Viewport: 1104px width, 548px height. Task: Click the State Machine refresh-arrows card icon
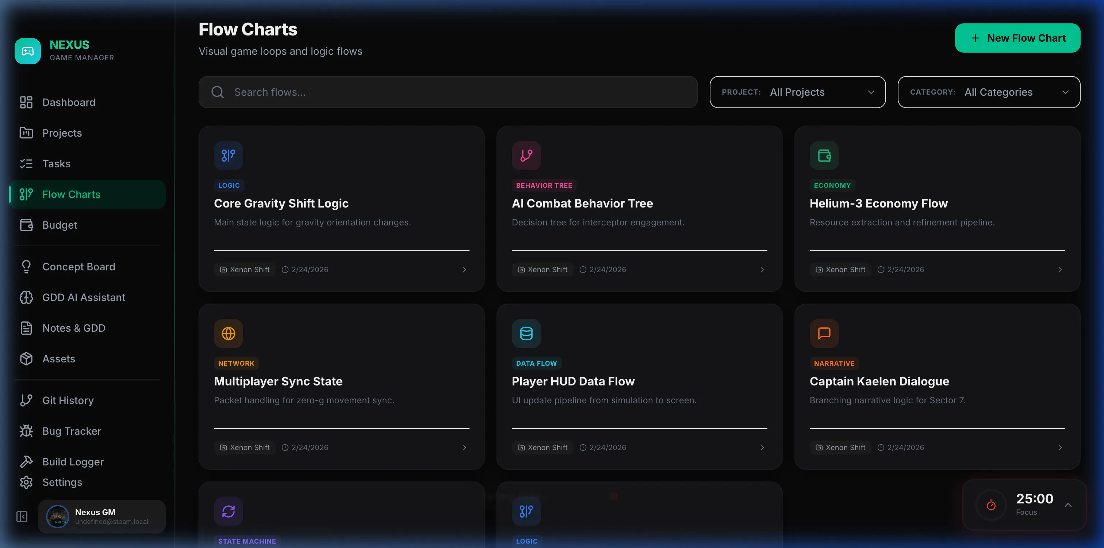point(229,511)
